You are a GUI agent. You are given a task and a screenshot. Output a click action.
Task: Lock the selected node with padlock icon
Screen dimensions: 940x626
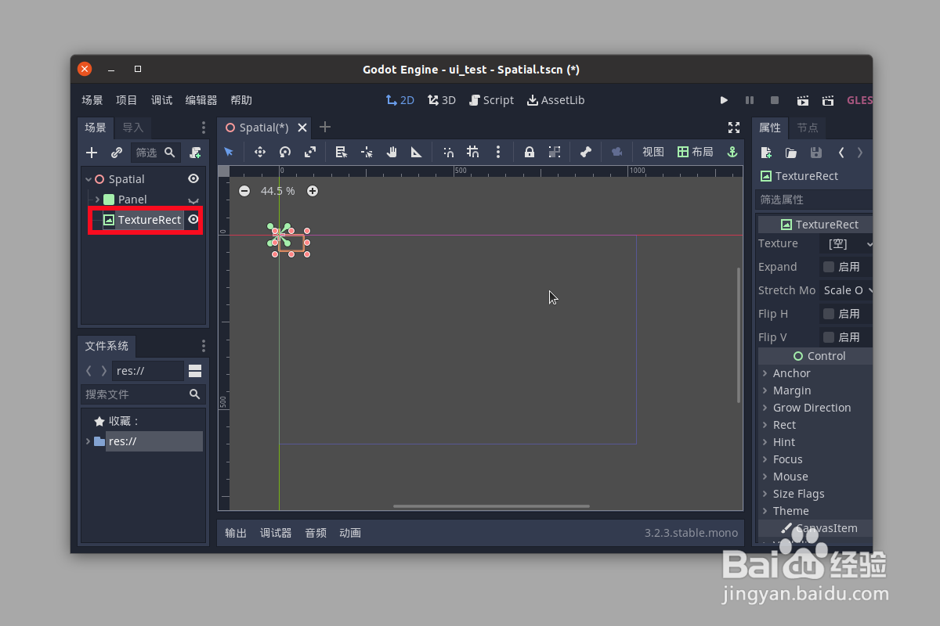click(530, 152)
